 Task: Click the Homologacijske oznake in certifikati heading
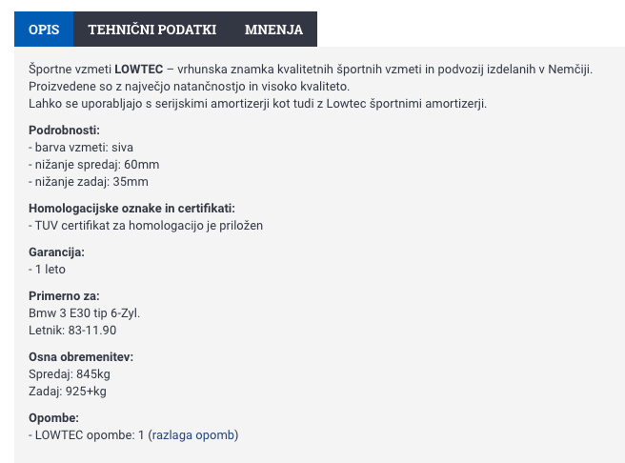point(131,209)
